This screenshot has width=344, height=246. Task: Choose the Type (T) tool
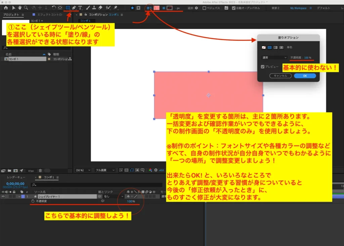point(80,8)
